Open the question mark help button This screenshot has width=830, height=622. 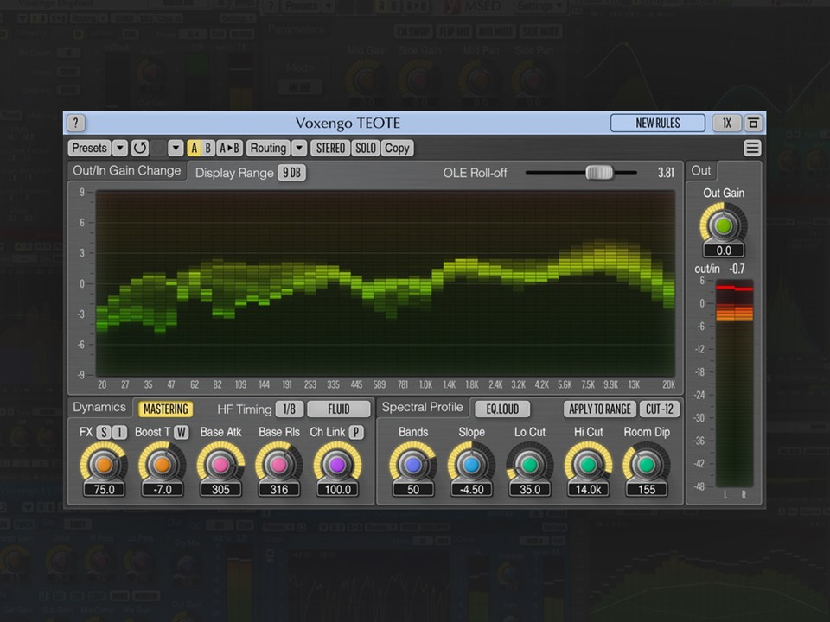(x=76, y=124)
